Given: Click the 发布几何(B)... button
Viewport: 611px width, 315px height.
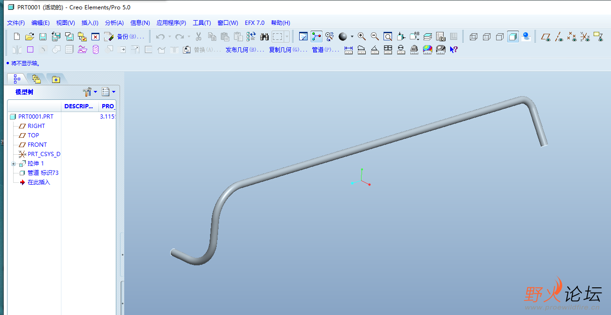Looking at the screenshot, I should [x=245, y=49].
